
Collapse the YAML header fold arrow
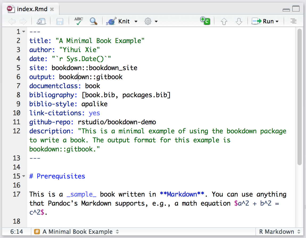[x=24, y=32]
